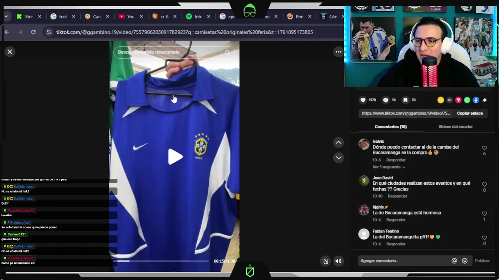Reply to Juan David's comment
The height and width of the screenshot is (280, 499).
click(397, 196)
